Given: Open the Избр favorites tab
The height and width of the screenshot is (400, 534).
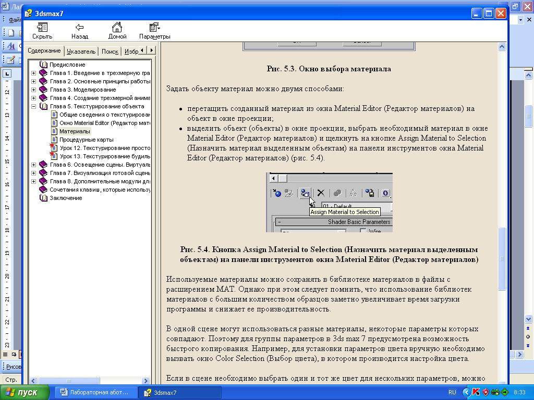Looking at the screenshot, I should (x=131, y=52).
